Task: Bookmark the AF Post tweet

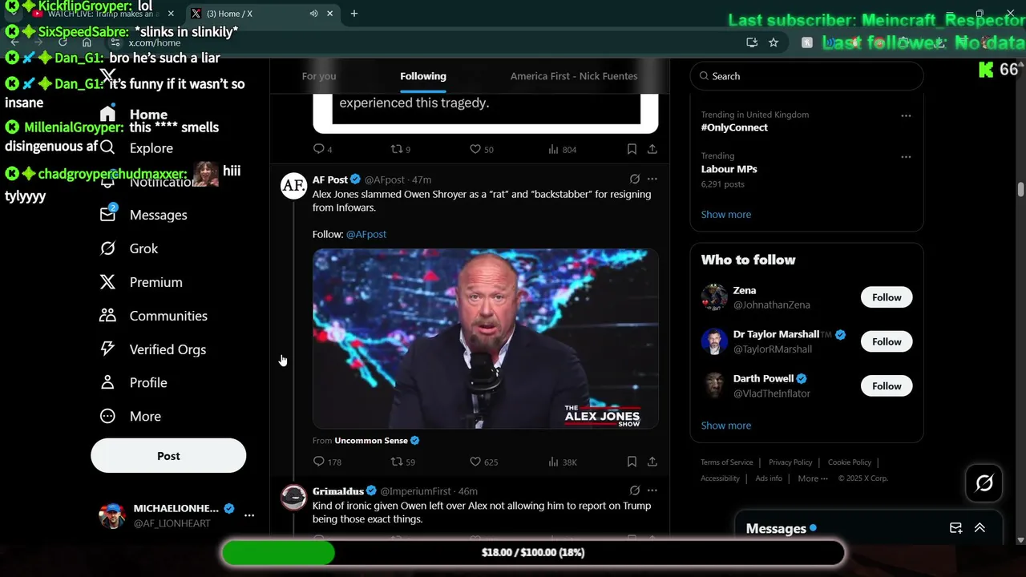Action: tap(632, 462)
